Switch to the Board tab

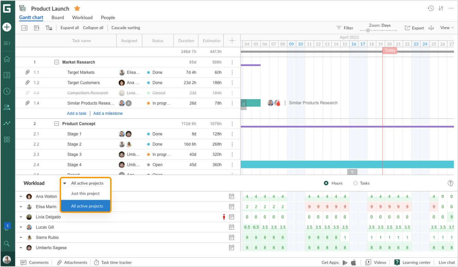(58, 17)
